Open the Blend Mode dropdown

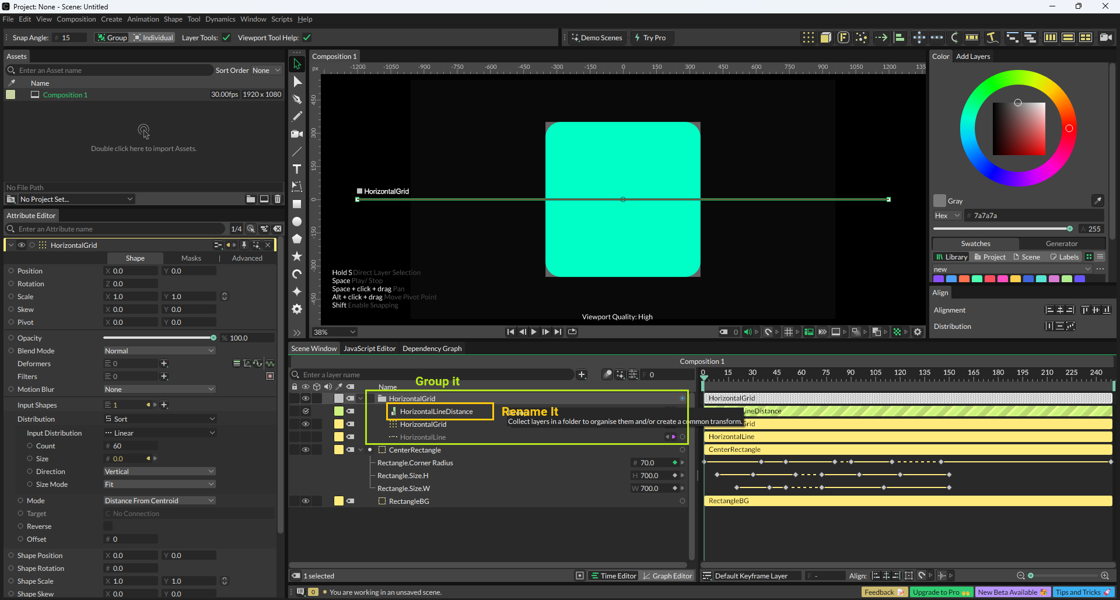point(159,351)
